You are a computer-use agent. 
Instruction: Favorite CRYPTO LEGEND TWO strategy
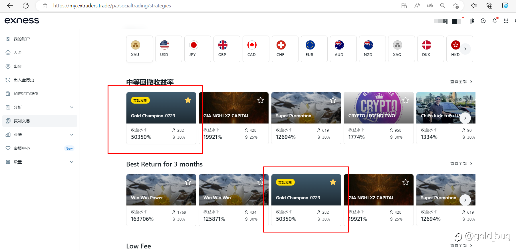coord(406,100)
